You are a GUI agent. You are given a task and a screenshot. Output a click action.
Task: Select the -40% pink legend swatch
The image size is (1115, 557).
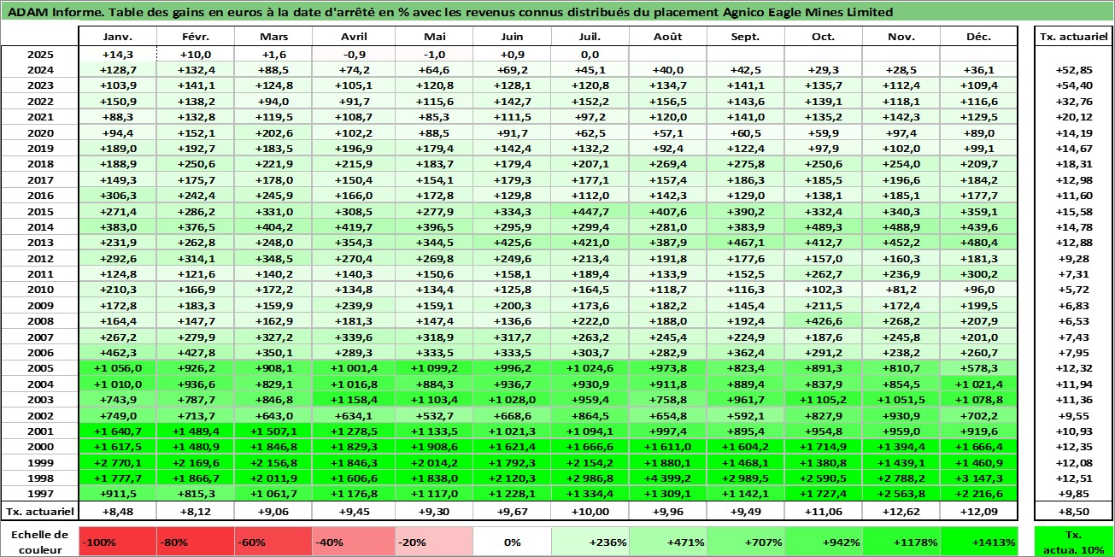pyautogui.click(x=352, y=542)
